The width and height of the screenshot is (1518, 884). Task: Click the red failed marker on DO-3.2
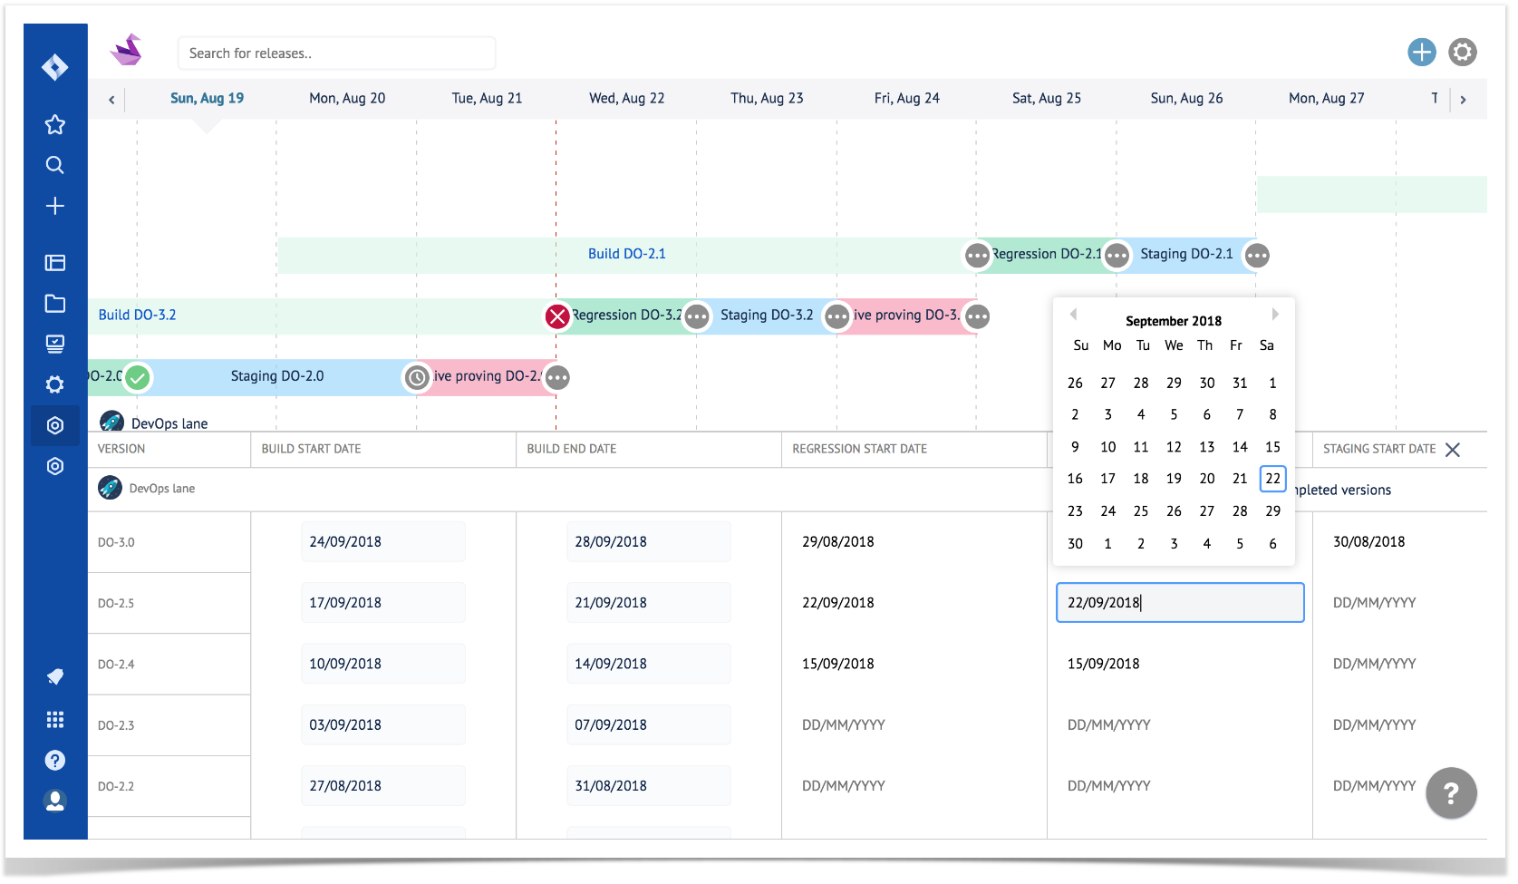(557, 316)
